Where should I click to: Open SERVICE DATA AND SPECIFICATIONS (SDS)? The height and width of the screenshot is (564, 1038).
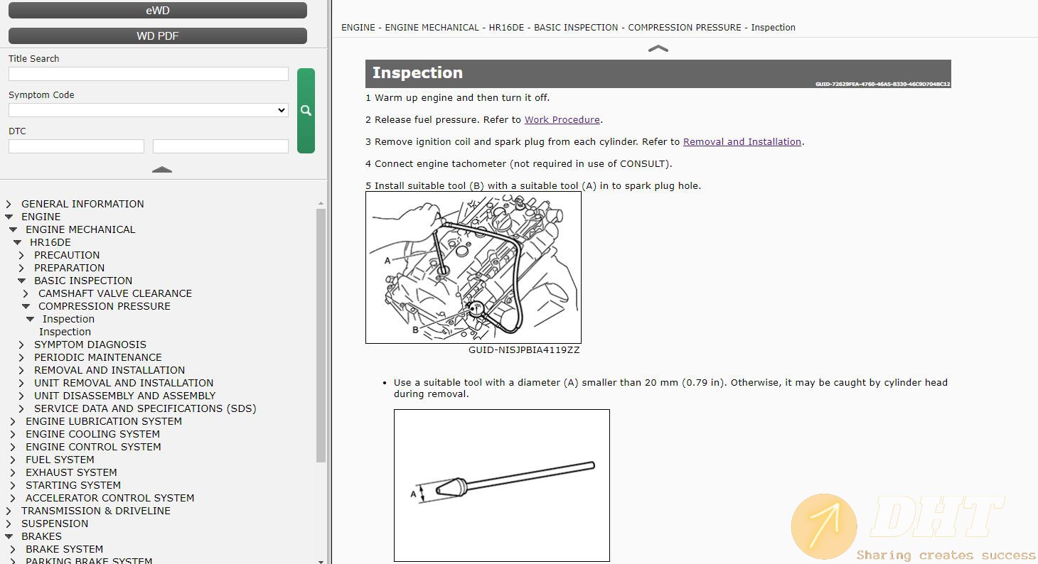click(x=145, y=408)
